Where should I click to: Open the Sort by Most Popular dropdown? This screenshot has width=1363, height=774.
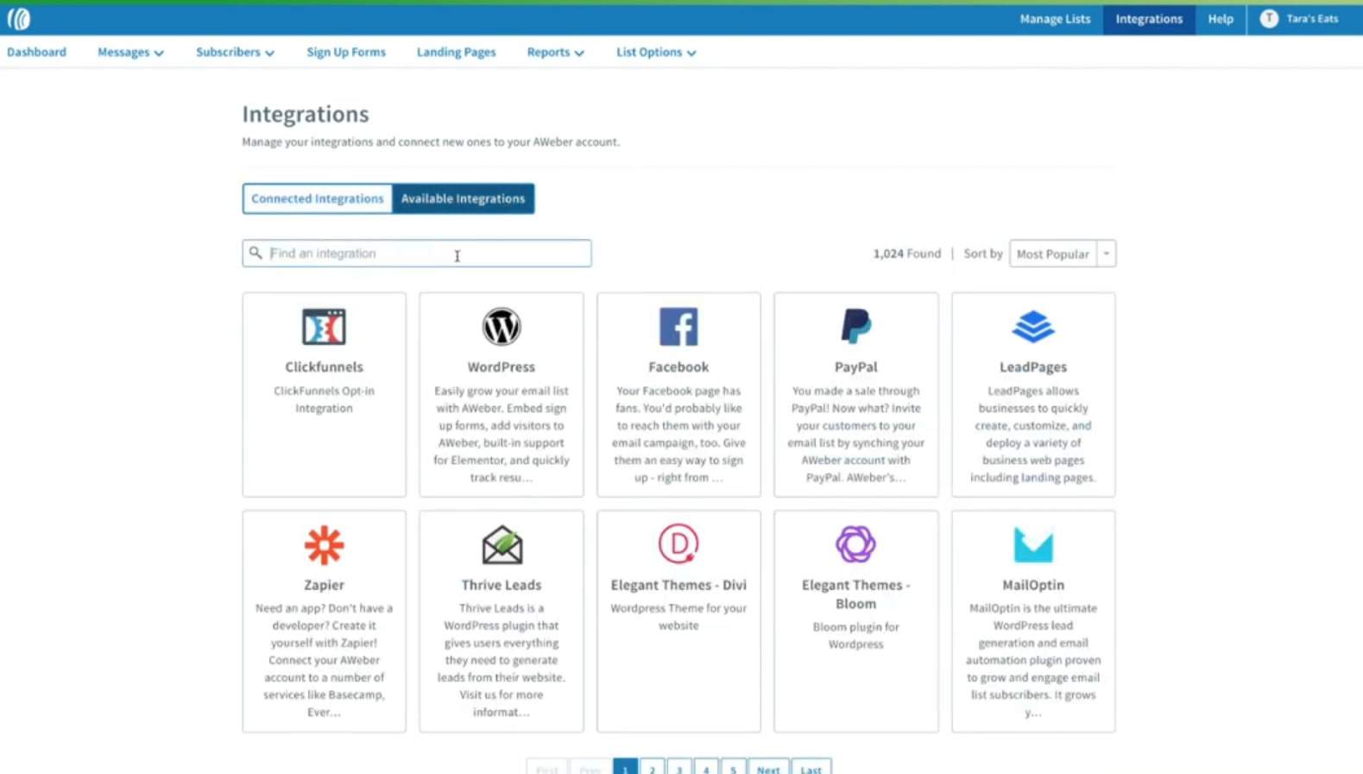click(1063, 254)
